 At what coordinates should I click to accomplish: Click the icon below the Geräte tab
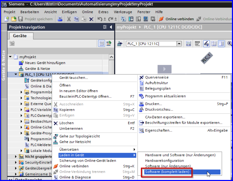pos(12,43)
